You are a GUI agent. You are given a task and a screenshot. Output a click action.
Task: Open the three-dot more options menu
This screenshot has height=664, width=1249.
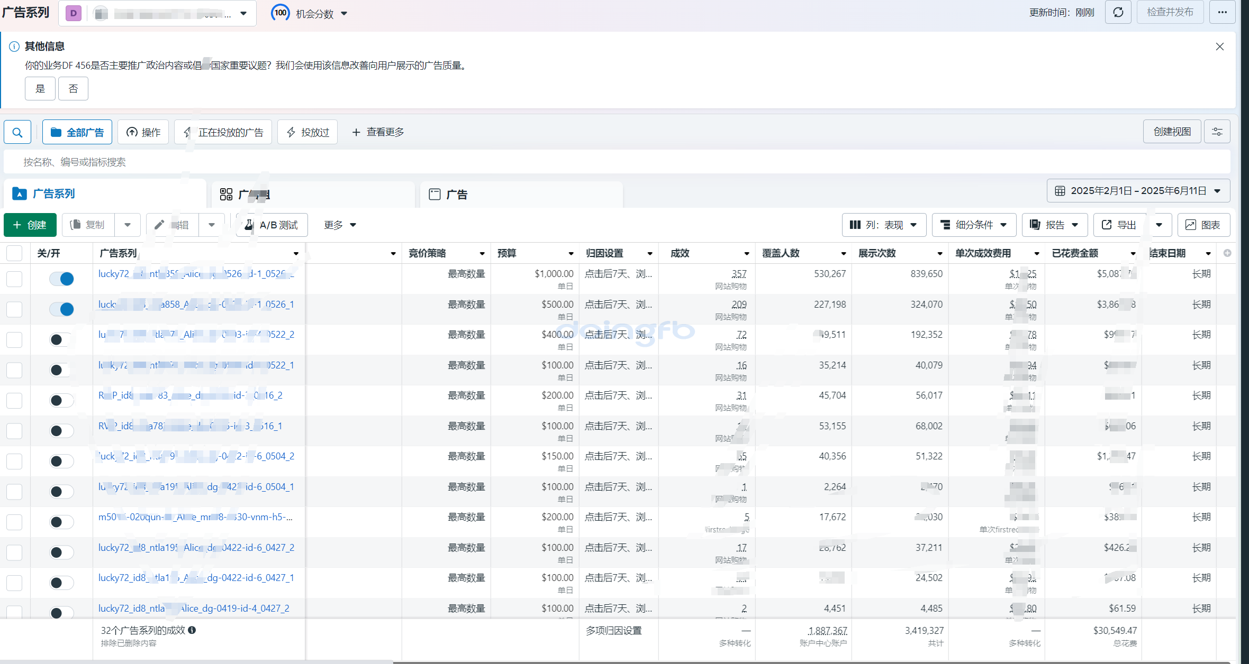pyautogui.click(x=1222, y=12)
